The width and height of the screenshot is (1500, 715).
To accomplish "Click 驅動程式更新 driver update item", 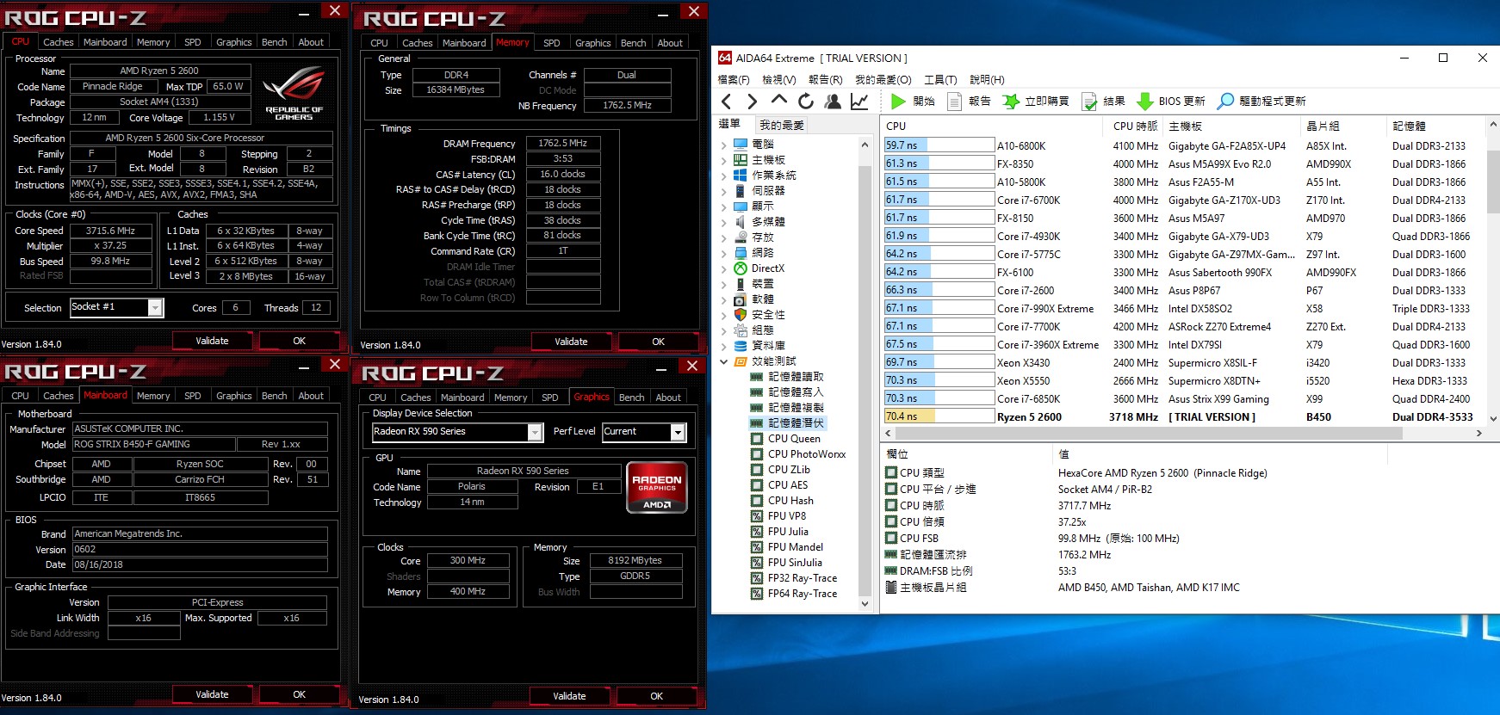I will (1261, 102).
